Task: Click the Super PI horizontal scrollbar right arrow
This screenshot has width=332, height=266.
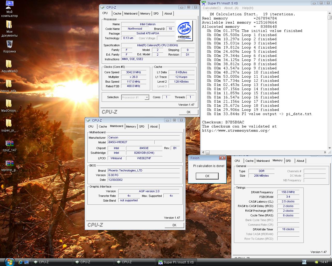Action: (x=325, y=152)
